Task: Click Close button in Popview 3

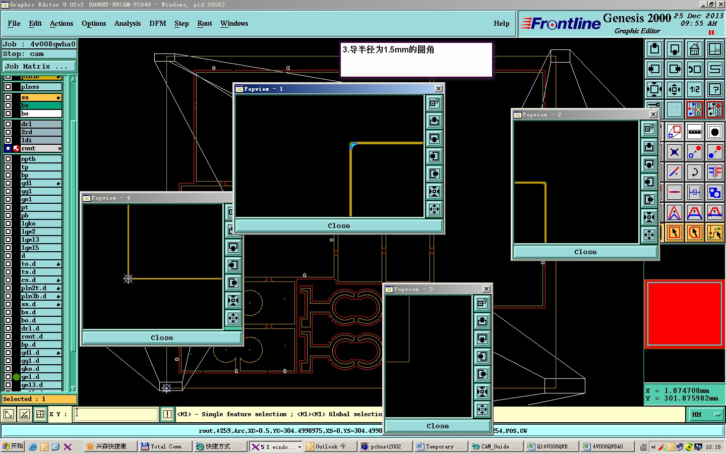Action: click(438, 426)
